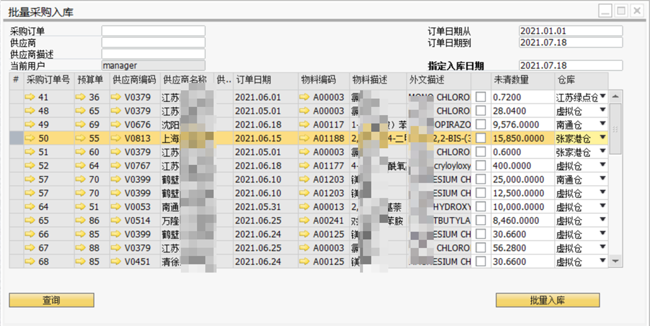The width and height of the screenshot is (650, 326).
Task: Open vendor V0676 link arrow
Action: [x=116, y=125]
